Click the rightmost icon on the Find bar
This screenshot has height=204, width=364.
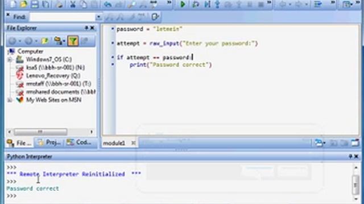coord(155,16)
